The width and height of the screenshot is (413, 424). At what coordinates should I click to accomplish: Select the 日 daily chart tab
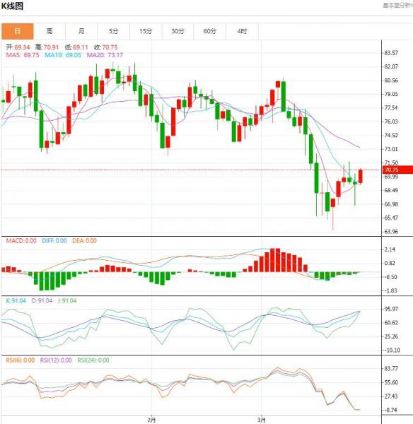click(x=17, y=31)
